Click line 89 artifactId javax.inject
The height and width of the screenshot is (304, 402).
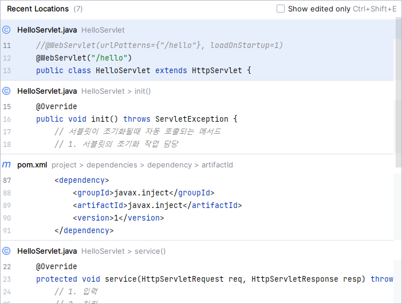[x=157, y=205]
